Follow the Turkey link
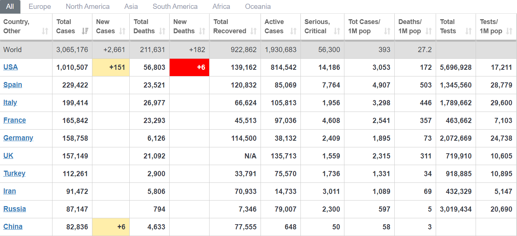The height and width of the screenshot is (236, 517). pos(14,173)
